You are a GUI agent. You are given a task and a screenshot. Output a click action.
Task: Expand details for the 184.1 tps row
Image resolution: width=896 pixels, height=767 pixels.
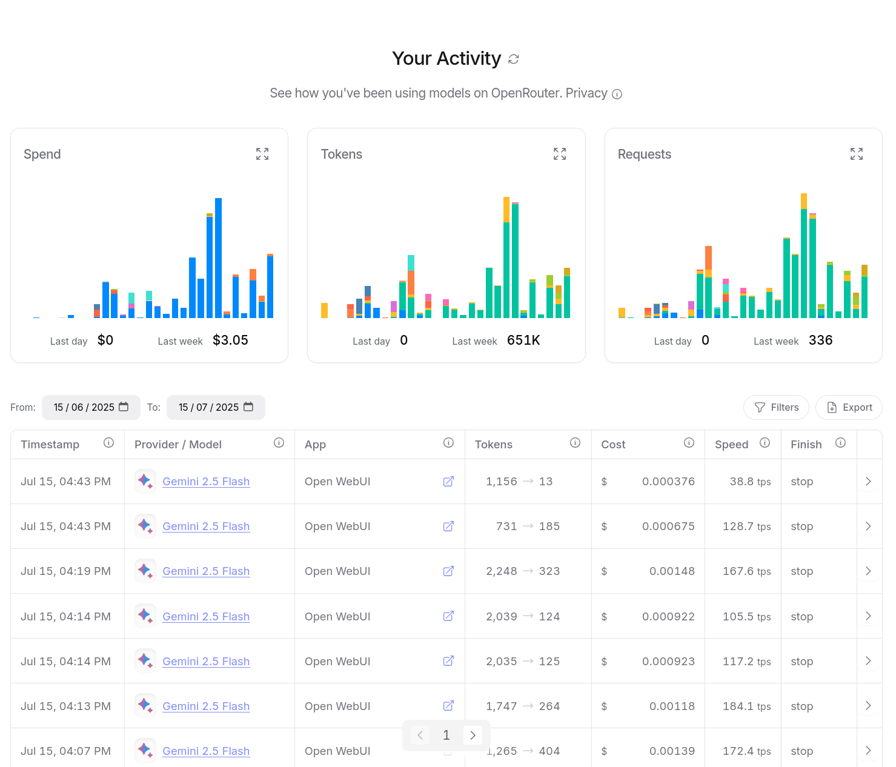[869, 705]
